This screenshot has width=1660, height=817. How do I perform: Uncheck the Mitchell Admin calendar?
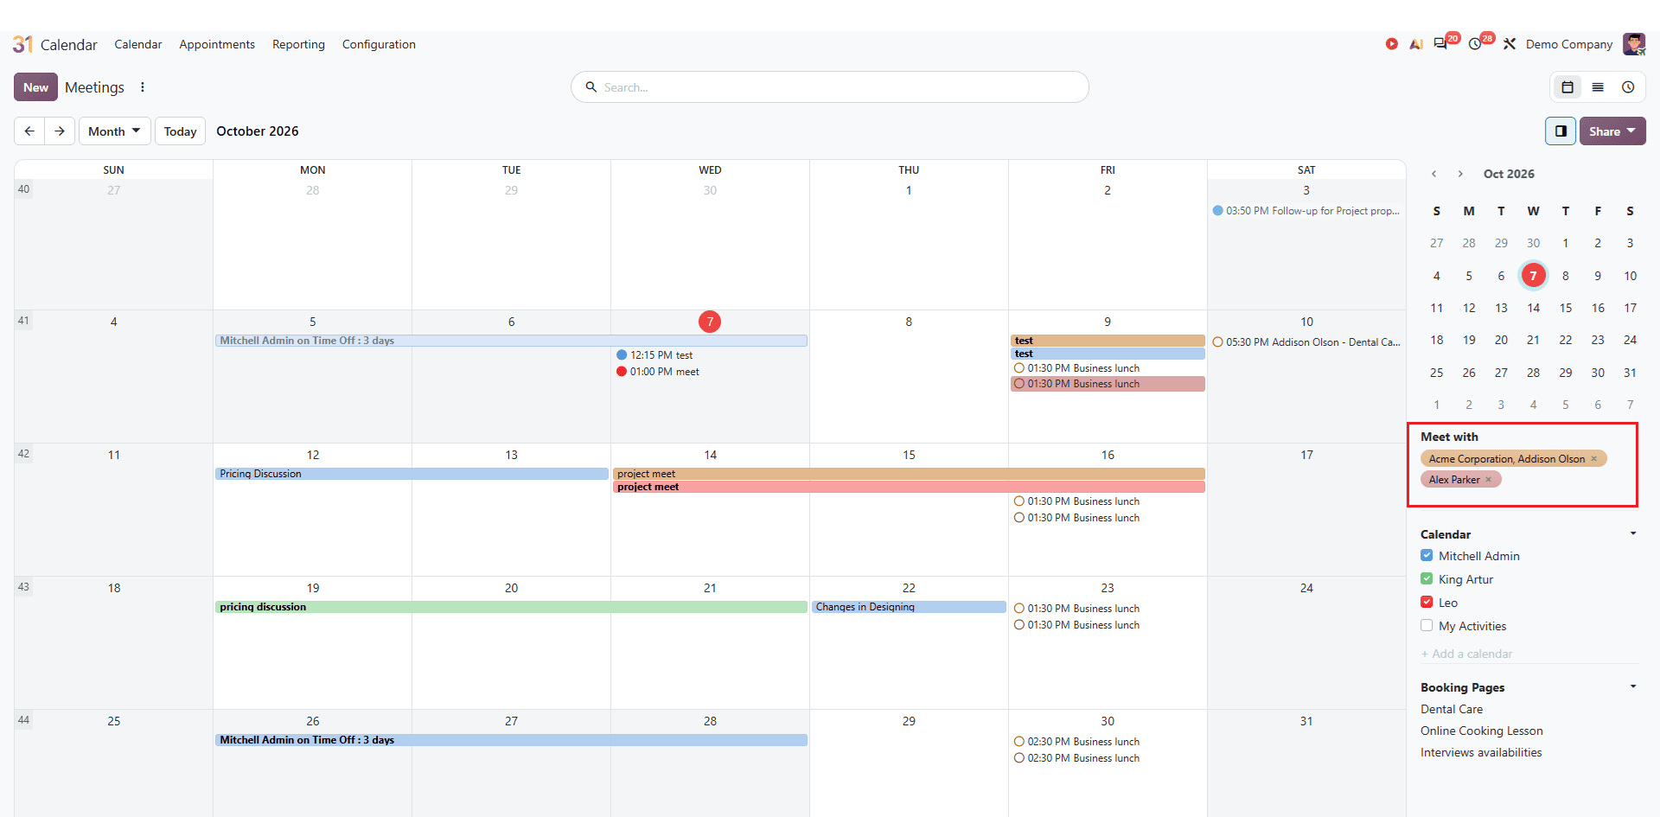pos(1427,556)
